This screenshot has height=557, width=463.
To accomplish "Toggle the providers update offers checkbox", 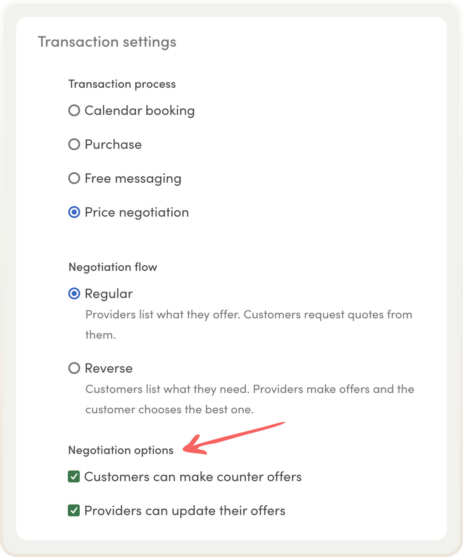I will [74, 511].
